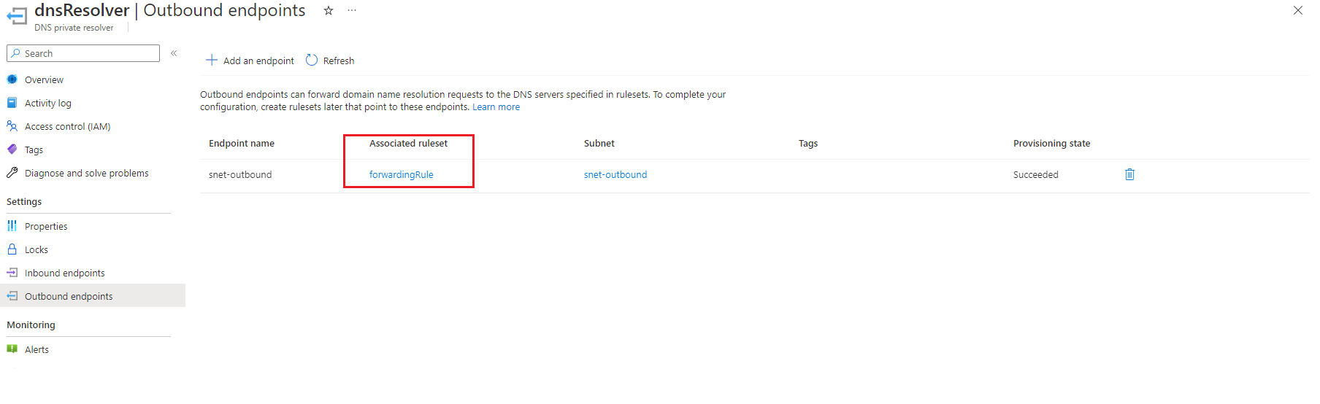Click the favorite star icon beside the title

point(329,11)
